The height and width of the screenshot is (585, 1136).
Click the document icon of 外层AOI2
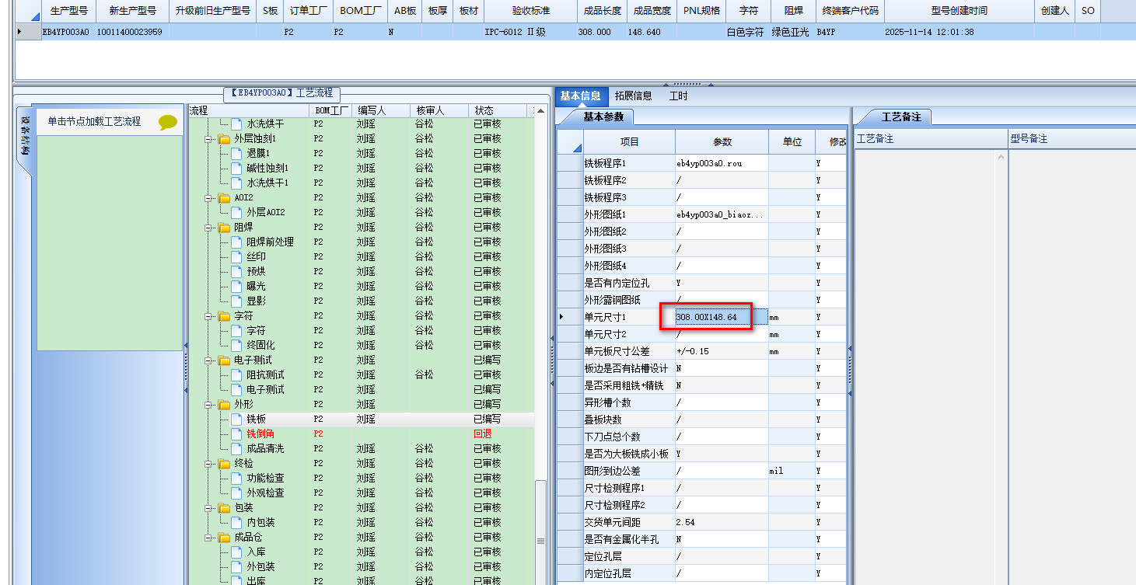click(x=236, y=213)
